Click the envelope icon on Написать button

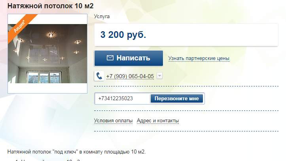pos(110,58)
